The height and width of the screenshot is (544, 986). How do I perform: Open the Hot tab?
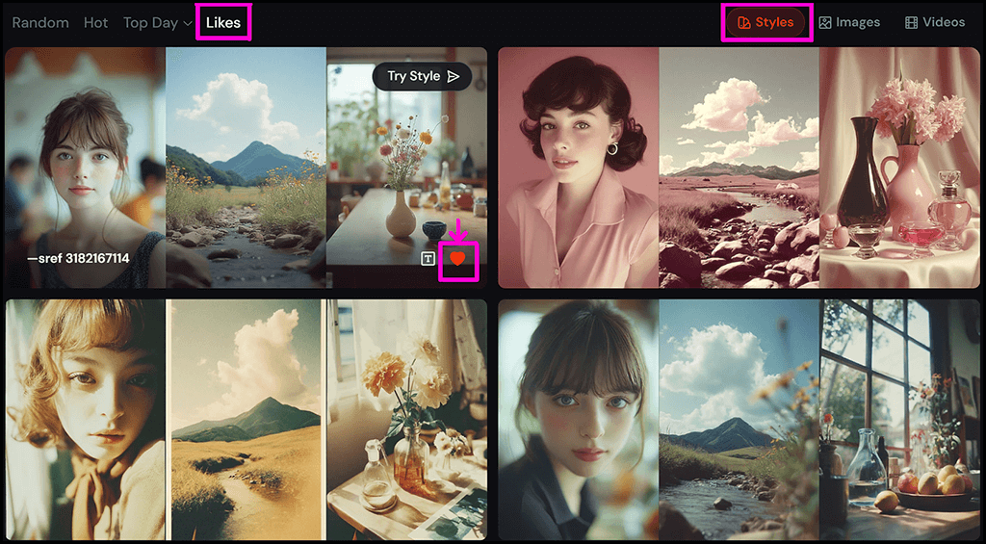click(96, 23)
